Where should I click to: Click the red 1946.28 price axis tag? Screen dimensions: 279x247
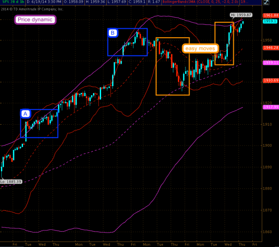tap(270, 48)
